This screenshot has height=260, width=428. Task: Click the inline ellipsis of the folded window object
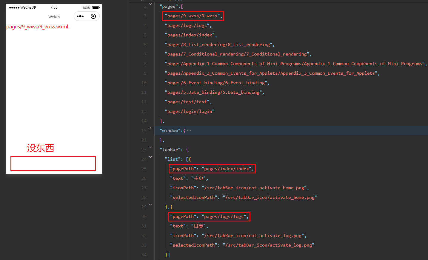pos(189,130)
